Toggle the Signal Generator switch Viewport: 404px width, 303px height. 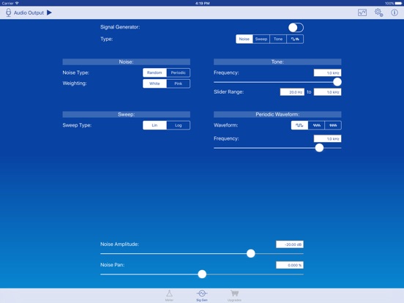296,28
